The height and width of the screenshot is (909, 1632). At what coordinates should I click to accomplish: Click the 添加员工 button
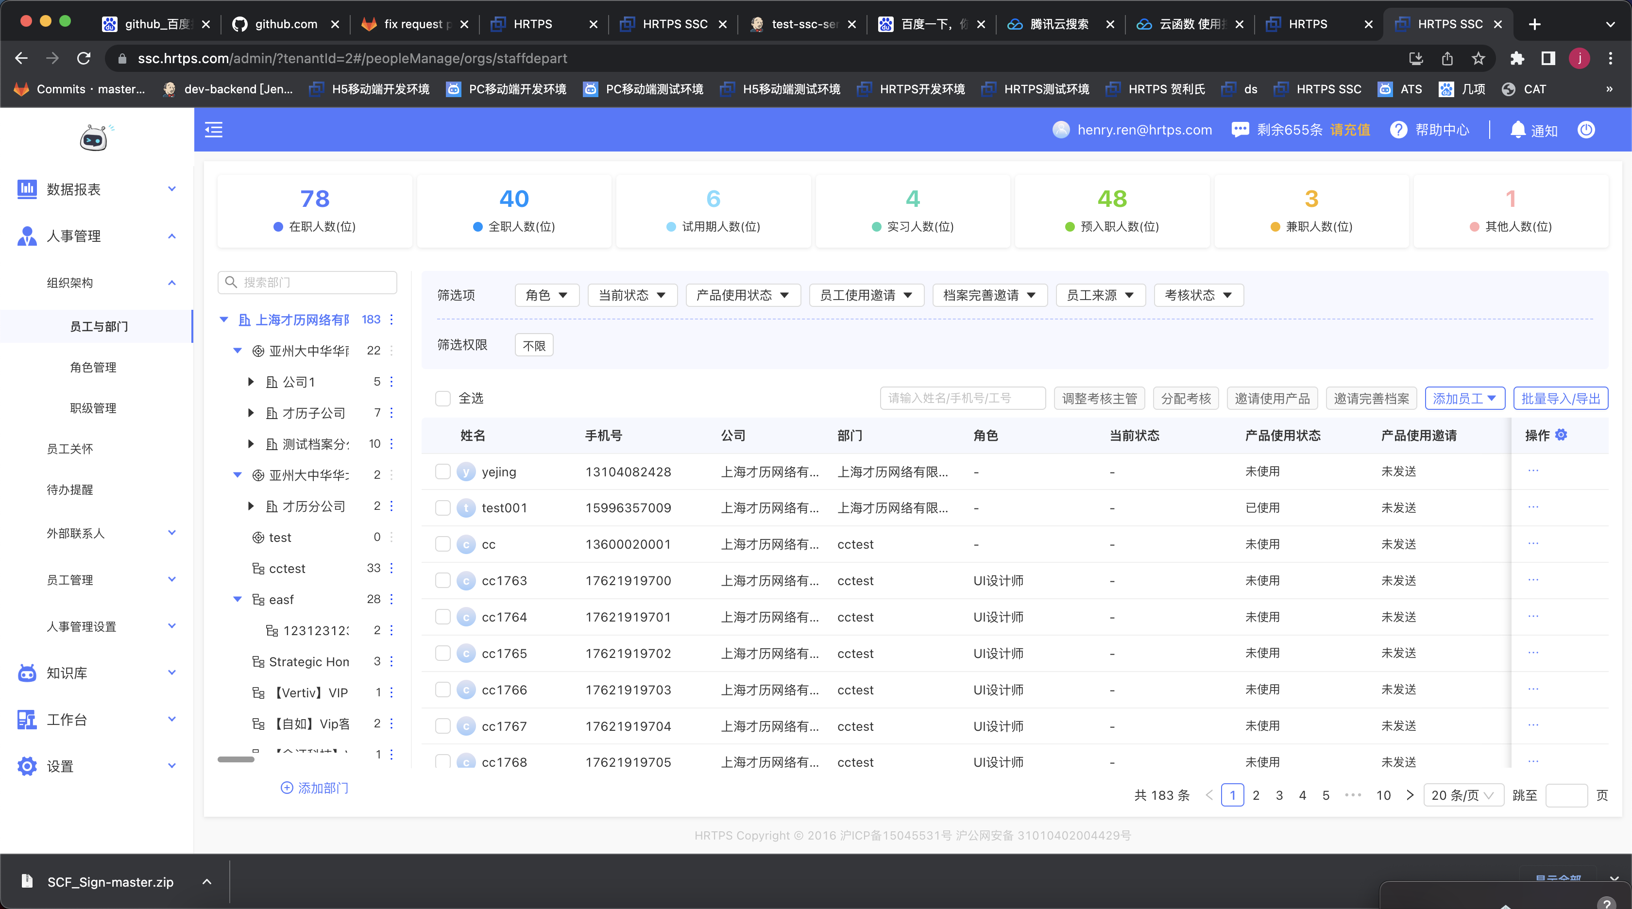[1465, 399]
